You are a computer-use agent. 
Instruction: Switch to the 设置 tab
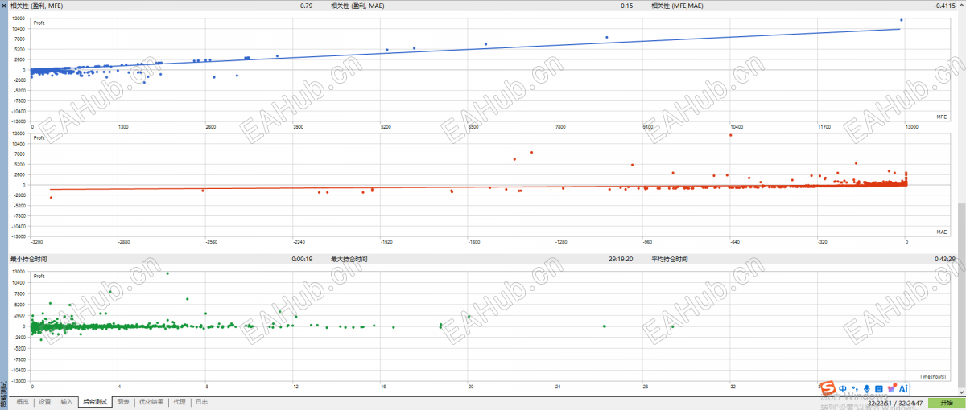(44, 401)
